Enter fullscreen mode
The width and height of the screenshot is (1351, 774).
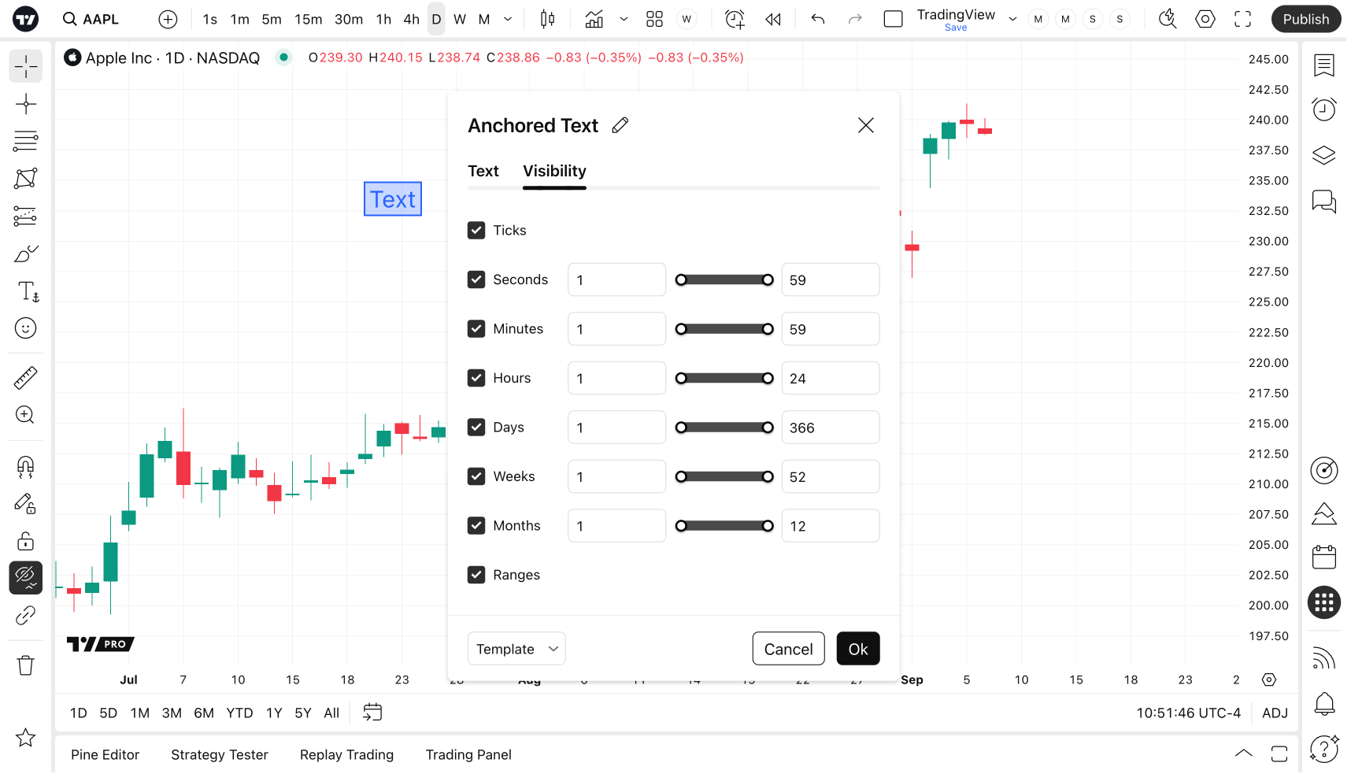pos(1243,19)
